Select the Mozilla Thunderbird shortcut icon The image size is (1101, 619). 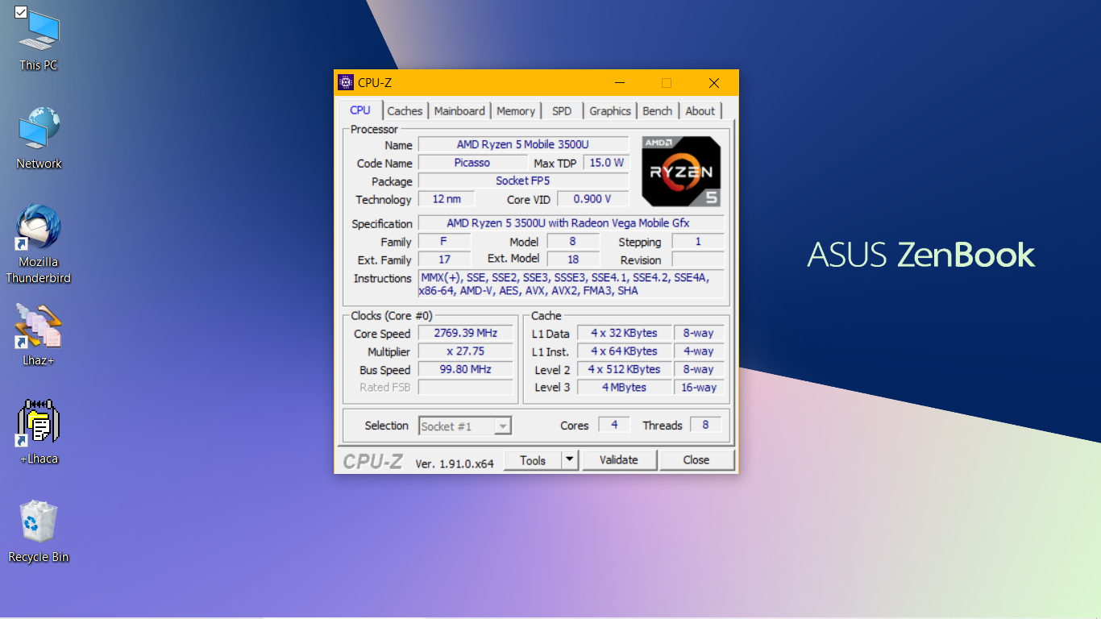pyautogui.click(x=39, y=244)
